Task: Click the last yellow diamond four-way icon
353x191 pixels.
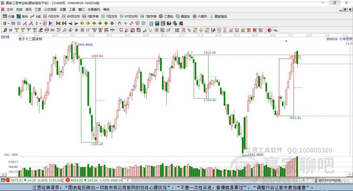Action: [x=112, y=23]
